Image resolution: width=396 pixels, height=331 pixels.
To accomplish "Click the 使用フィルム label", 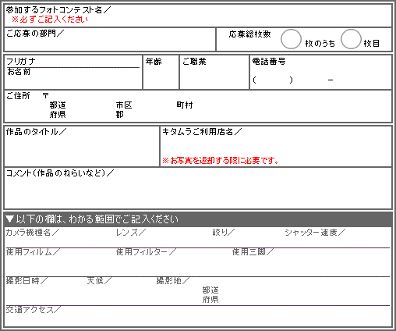I will pos(33,251).
